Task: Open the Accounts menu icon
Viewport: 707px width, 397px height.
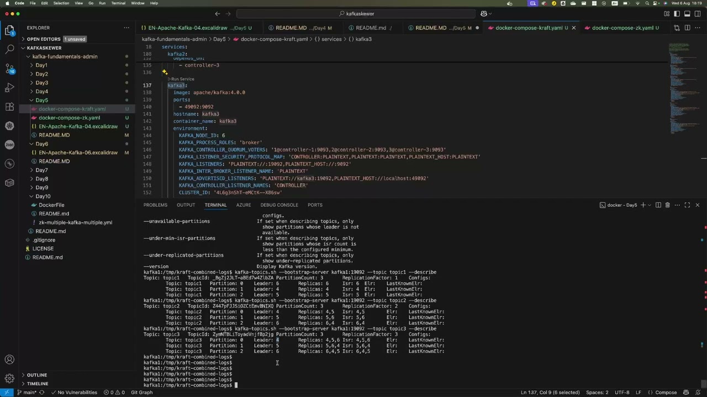Action: point(9,360)
